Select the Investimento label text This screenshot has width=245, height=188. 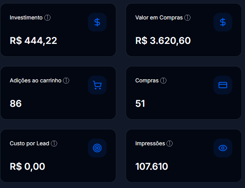point(26,18)
